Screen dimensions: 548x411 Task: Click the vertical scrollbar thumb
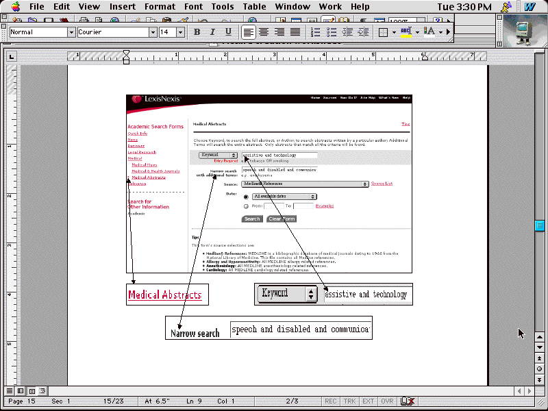coord(540,225)
